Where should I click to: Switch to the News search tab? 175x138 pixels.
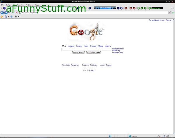(x=86, y=46)
